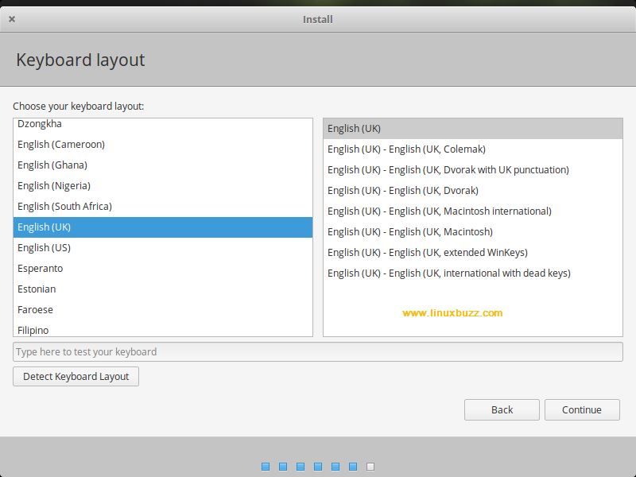Select English (South Africa) layout
The image size is (636, 477).
point(163,207)
